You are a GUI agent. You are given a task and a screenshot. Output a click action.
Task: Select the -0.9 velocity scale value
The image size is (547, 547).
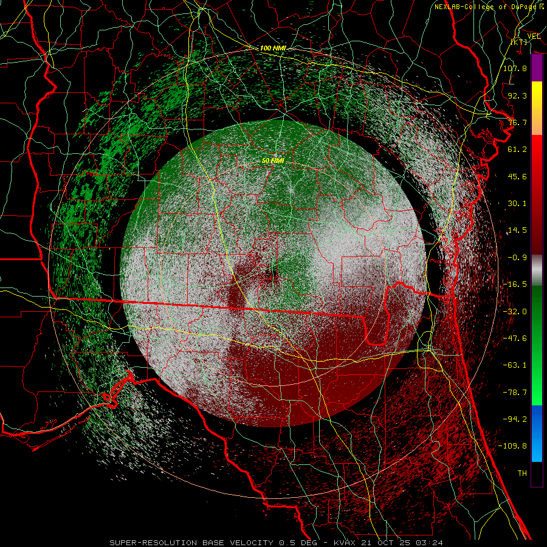(x=517, y=258)
